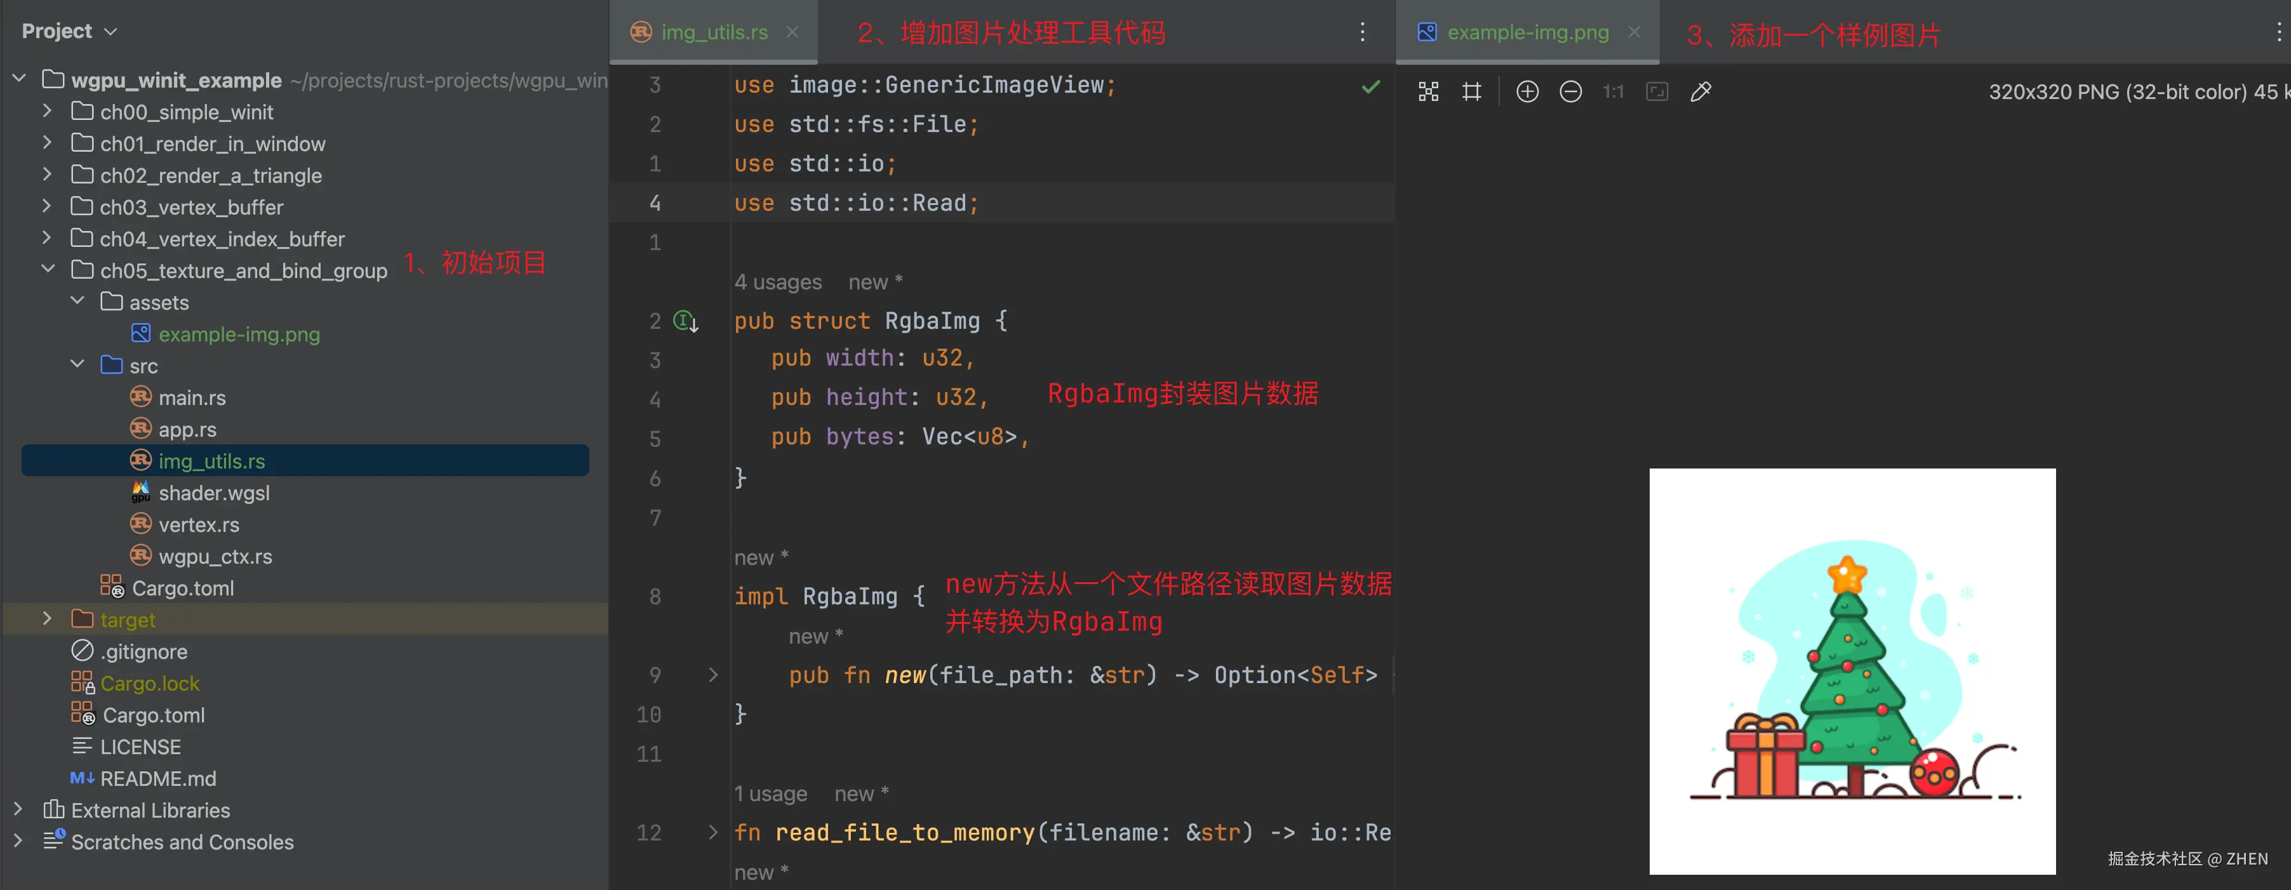
Task: Open the .gitignore file
Action: (144, 652)
